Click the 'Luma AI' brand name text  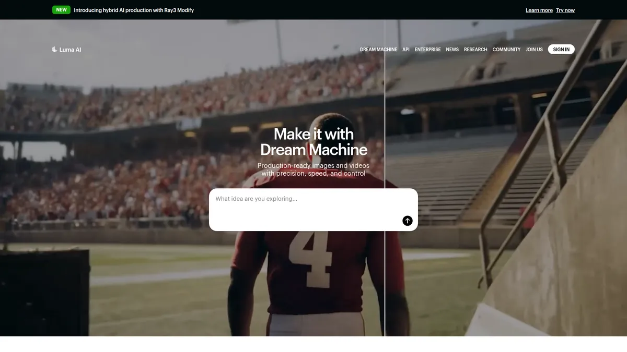click(x=70, y=50)
